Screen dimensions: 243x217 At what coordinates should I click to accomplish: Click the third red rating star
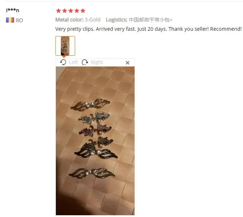[71, 11]
